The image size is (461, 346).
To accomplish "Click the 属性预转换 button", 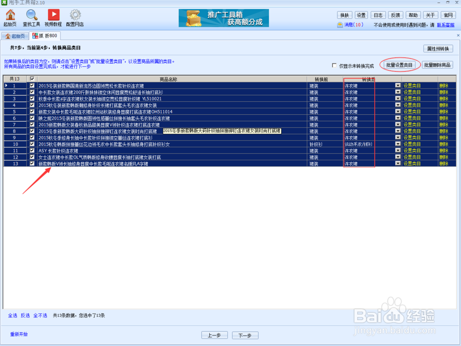I will tap(438, 48).
